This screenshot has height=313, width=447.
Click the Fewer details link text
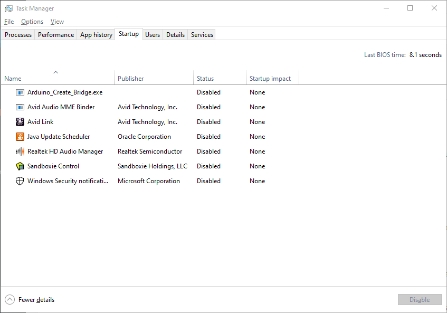[x=36, y=300]
